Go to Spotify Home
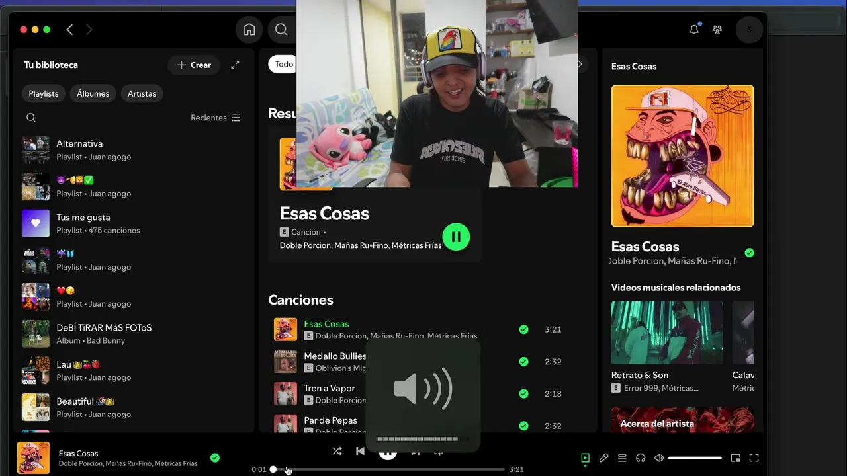The height and width of the screenshot is (476, 847). (249, 30)
